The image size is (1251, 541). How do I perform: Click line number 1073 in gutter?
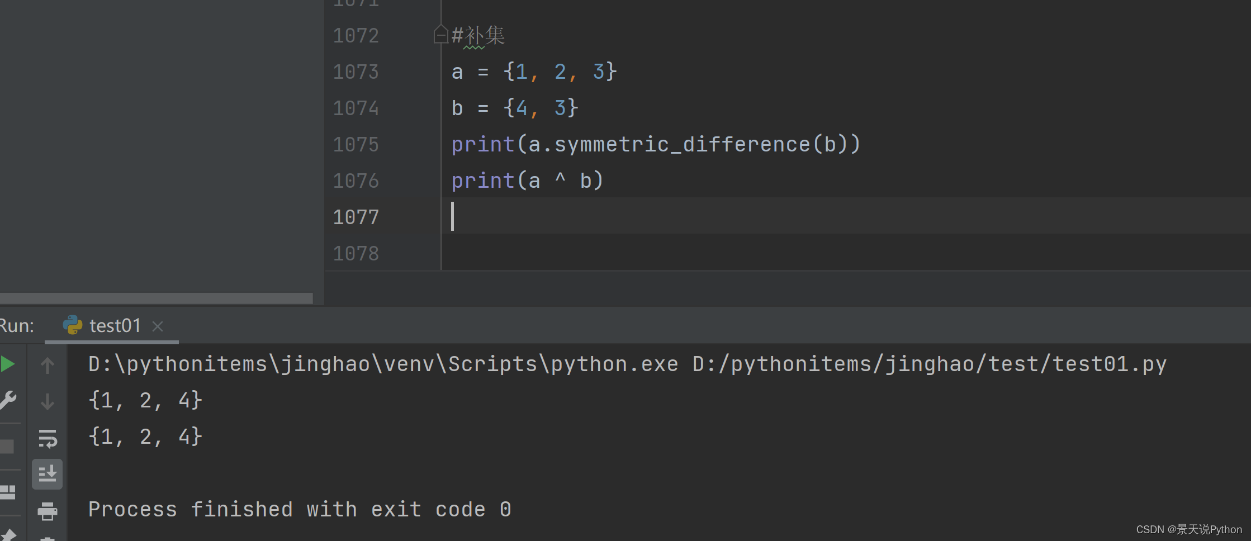tap(356, 72)
